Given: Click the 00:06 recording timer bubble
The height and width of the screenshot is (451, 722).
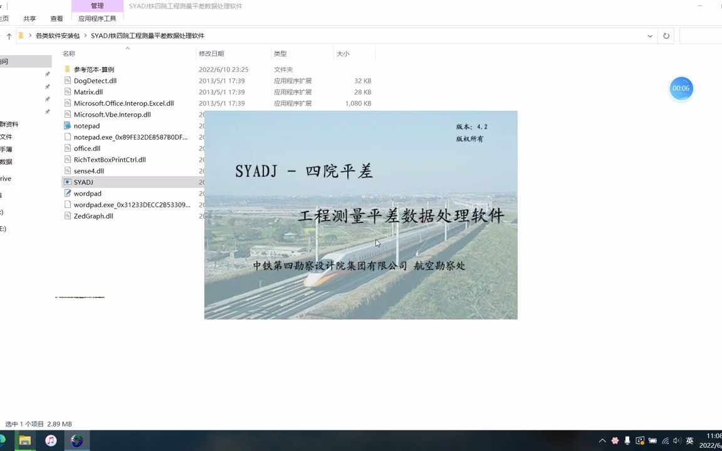Looking at the screenshot, I should pos(681,88).
